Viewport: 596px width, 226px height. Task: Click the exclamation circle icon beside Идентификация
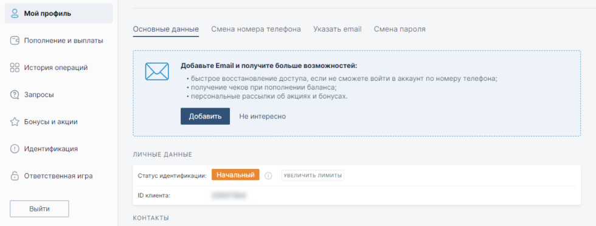(x=15, y=149)
